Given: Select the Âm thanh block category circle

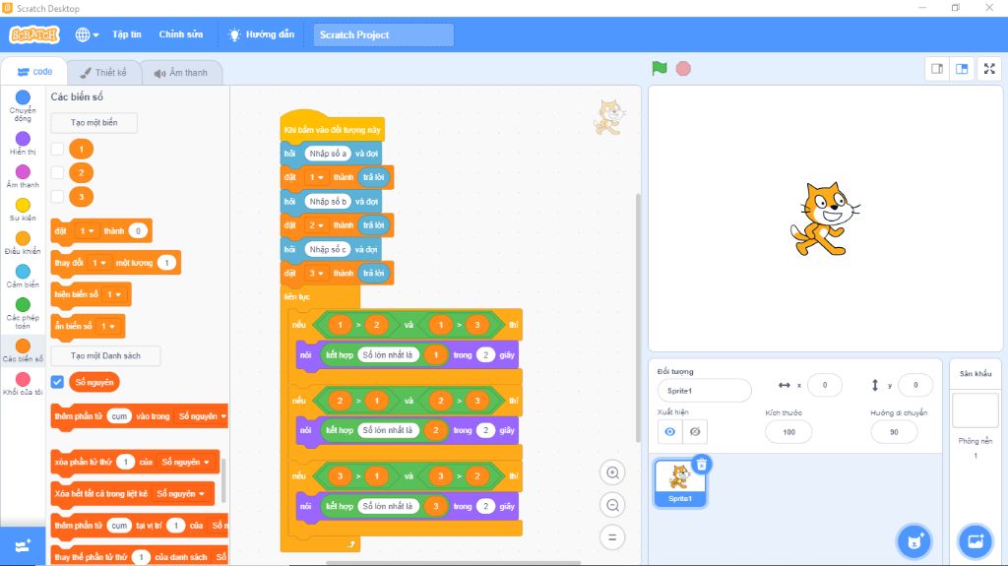Looking at the screenshot, I should point(24,171).
